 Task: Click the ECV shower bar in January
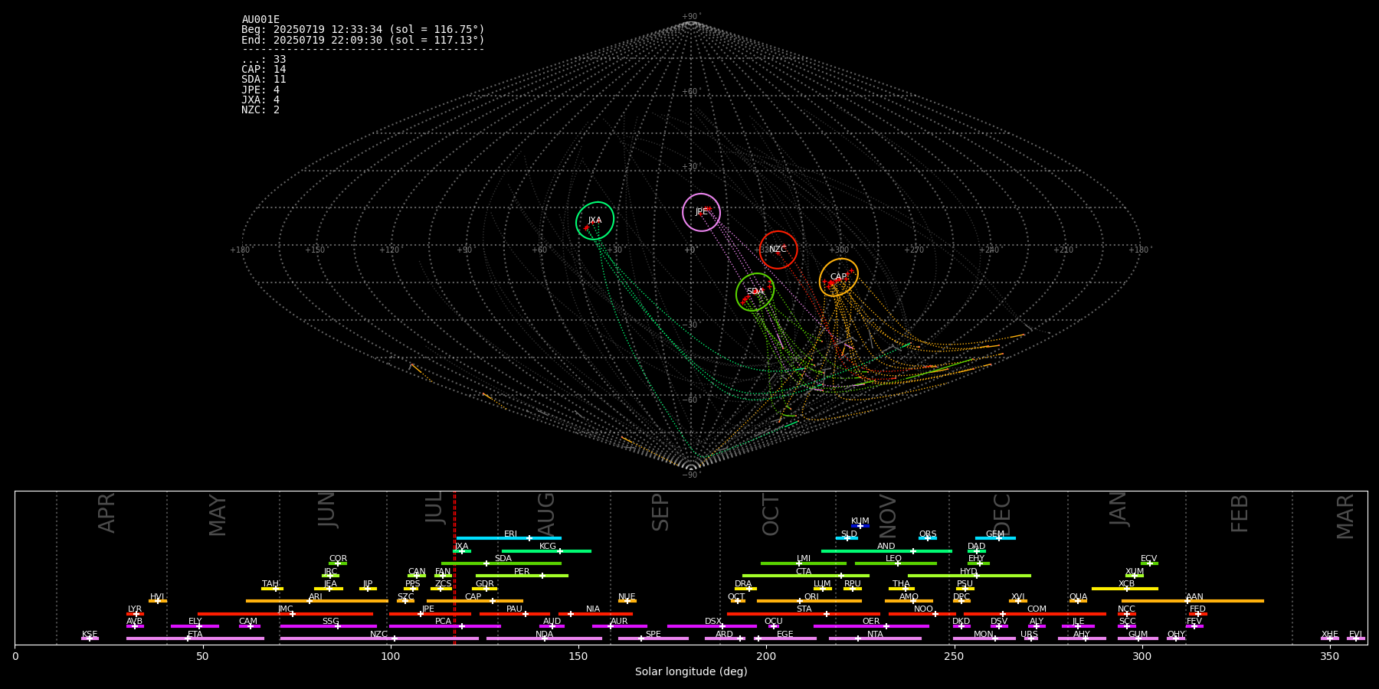point(1149,563)
